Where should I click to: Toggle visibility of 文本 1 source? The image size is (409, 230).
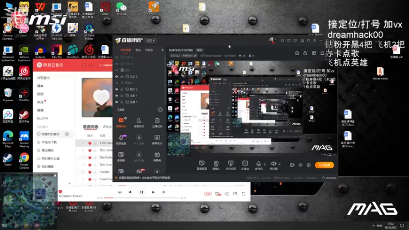(x=117, y=96)
